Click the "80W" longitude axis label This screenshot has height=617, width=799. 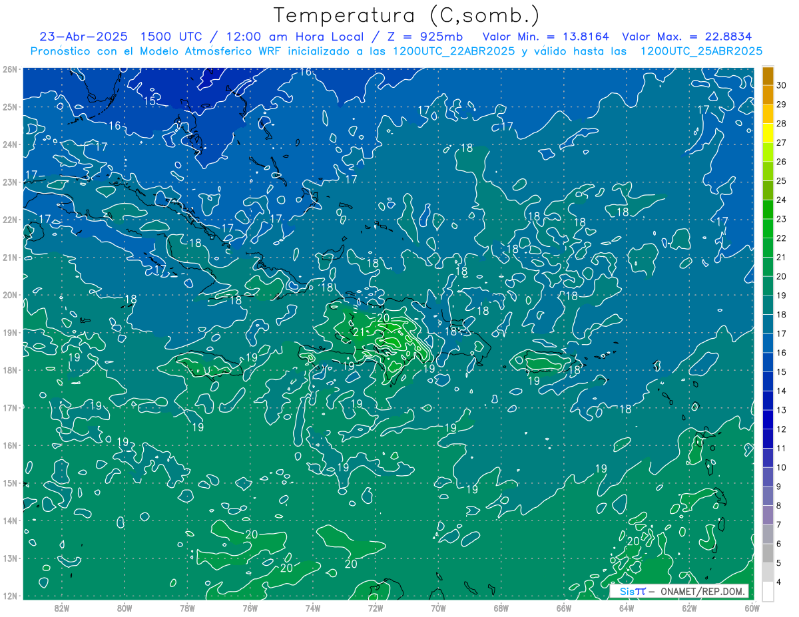(x=125, y=608)
